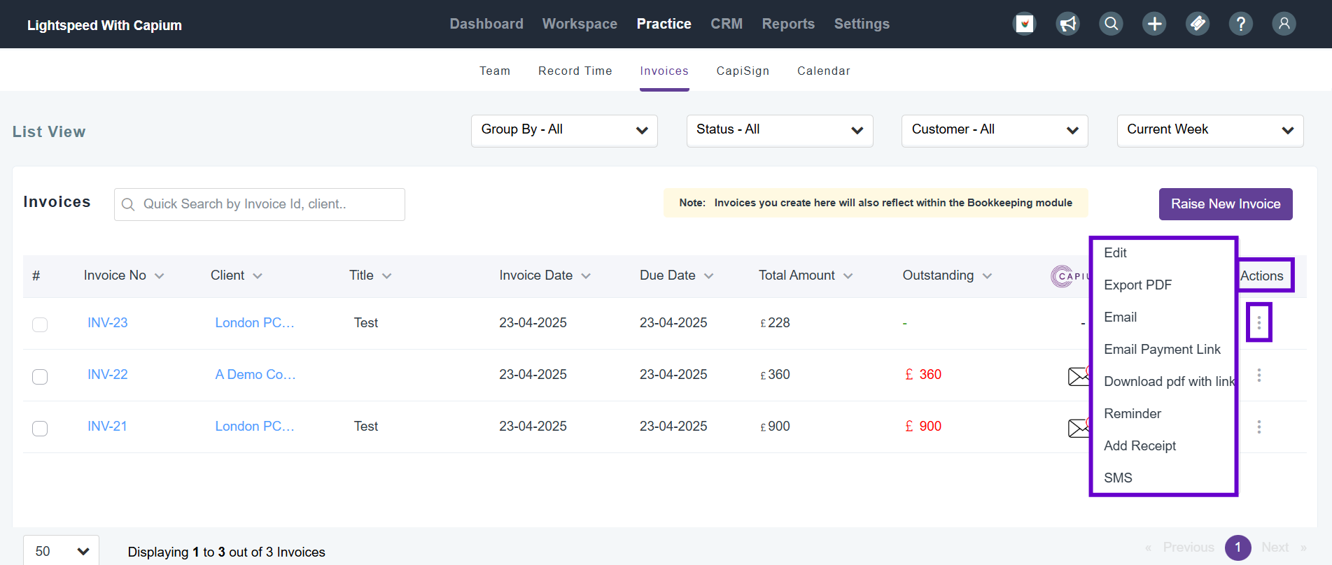Open invoice link INV-22
1332x565 pixels.
click(x=108, y=375)
